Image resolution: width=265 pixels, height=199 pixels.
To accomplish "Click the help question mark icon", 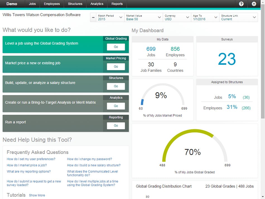I will click(242, 4).
